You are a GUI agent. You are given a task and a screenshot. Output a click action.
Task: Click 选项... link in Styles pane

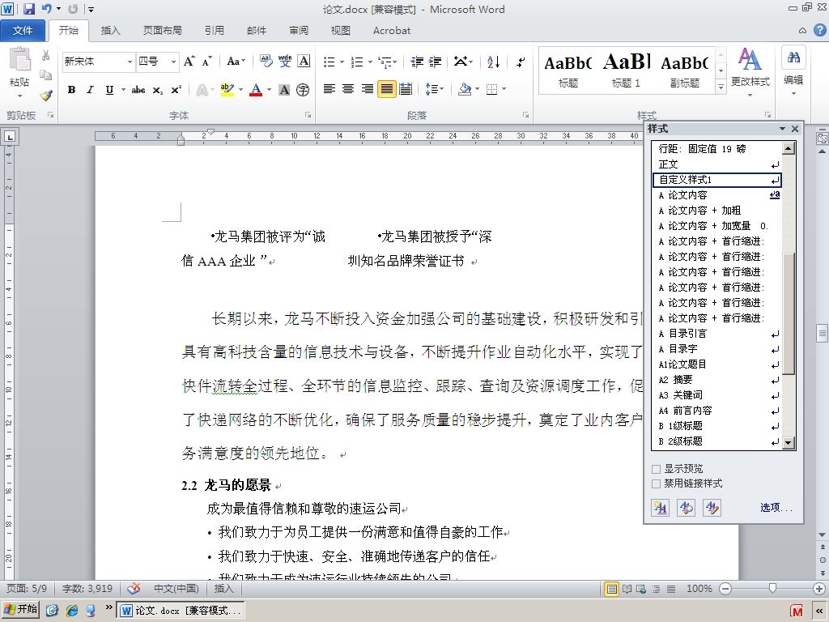click(776, 508)
